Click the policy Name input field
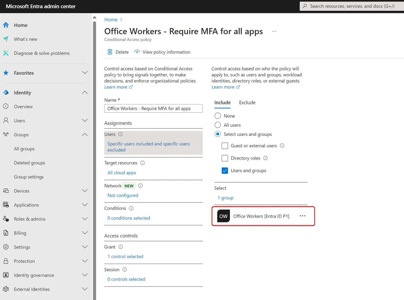Viewport: 404px width, 300px height. [154, 108]
